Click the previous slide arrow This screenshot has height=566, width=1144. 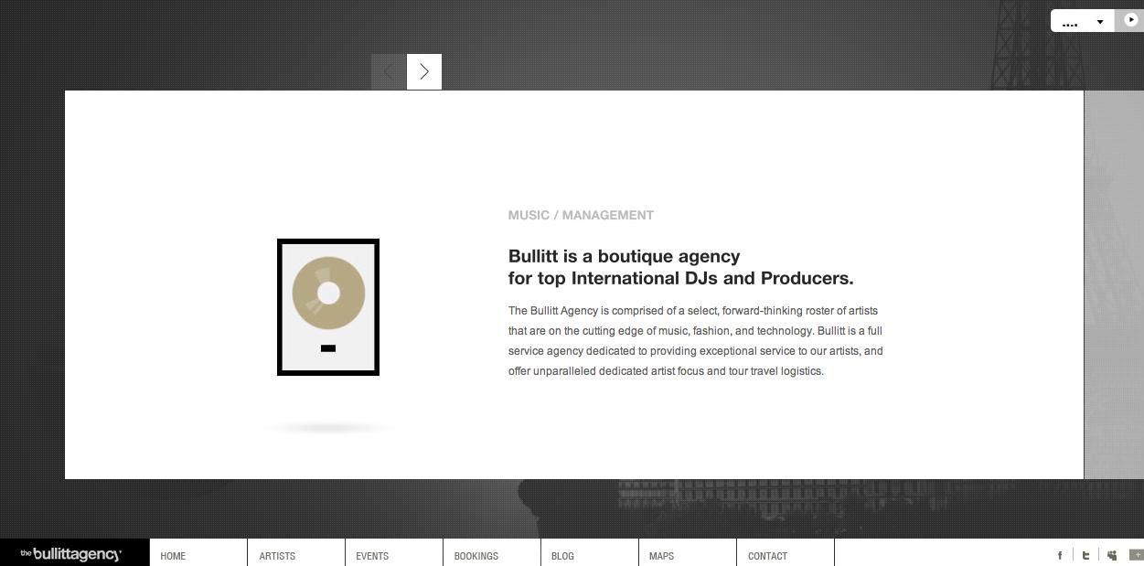pyautogui.click(x=389, y=72)
